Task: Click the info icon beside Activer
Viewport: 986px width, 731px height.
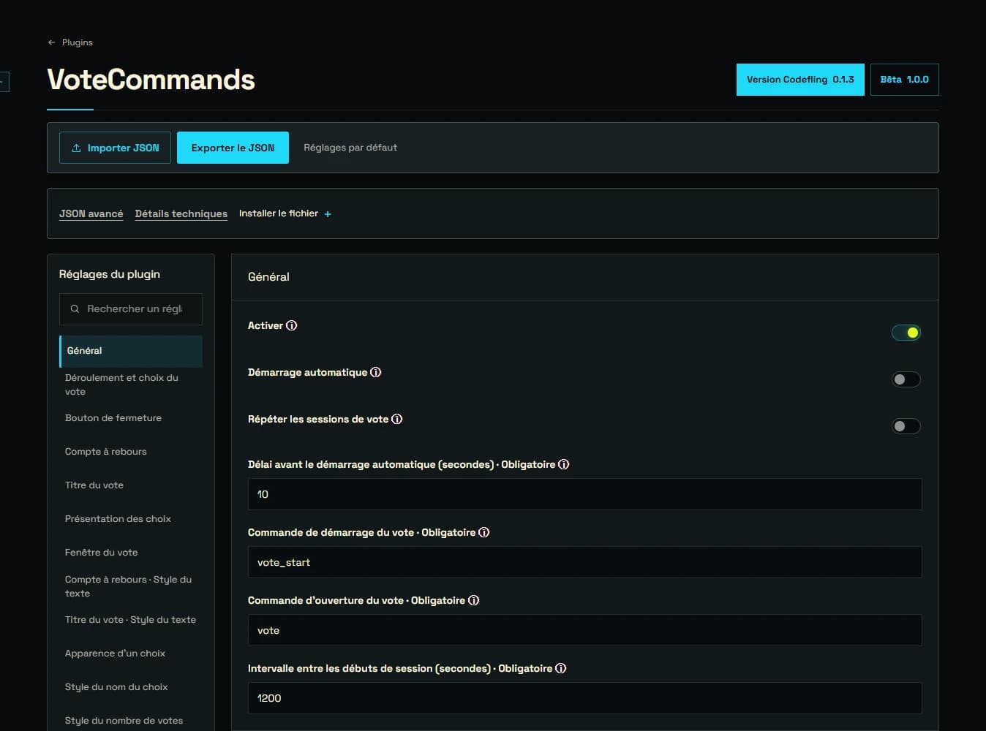Action: [292, 325]
